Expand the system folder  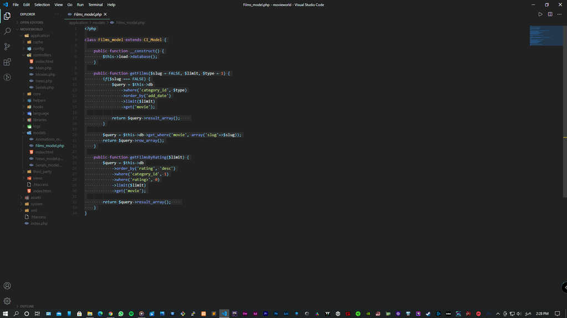36,204
